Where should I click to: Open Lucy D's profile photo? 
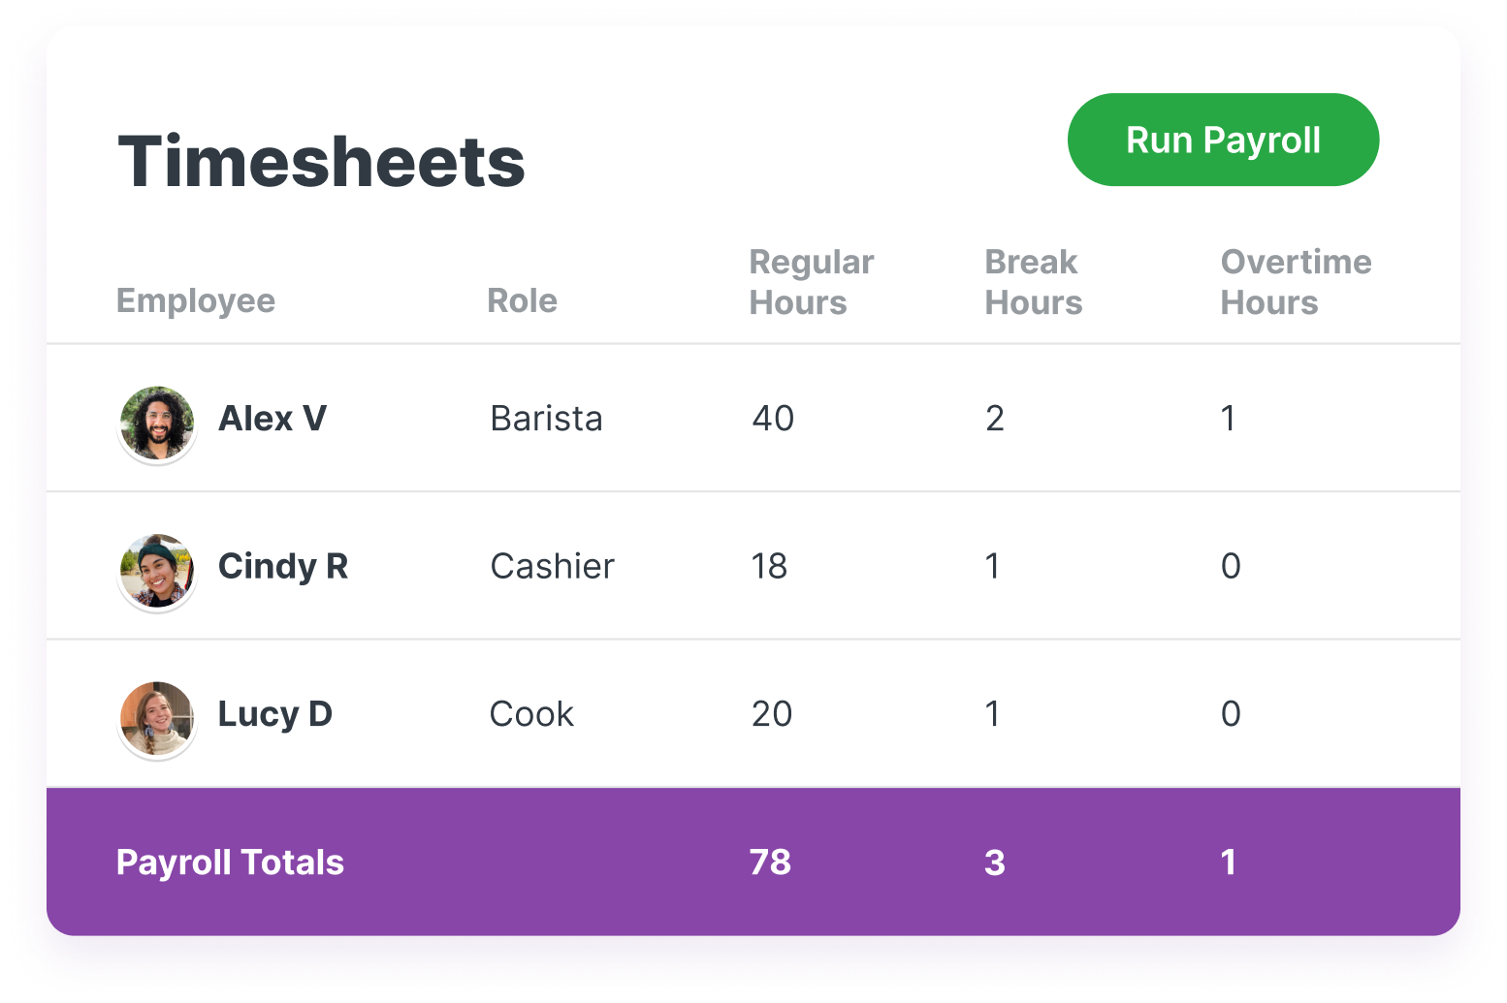click(157, 719)
